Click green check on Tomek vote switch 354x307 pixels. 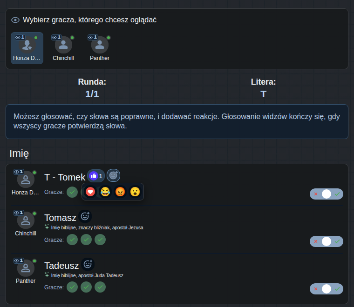tap(337, 194)
